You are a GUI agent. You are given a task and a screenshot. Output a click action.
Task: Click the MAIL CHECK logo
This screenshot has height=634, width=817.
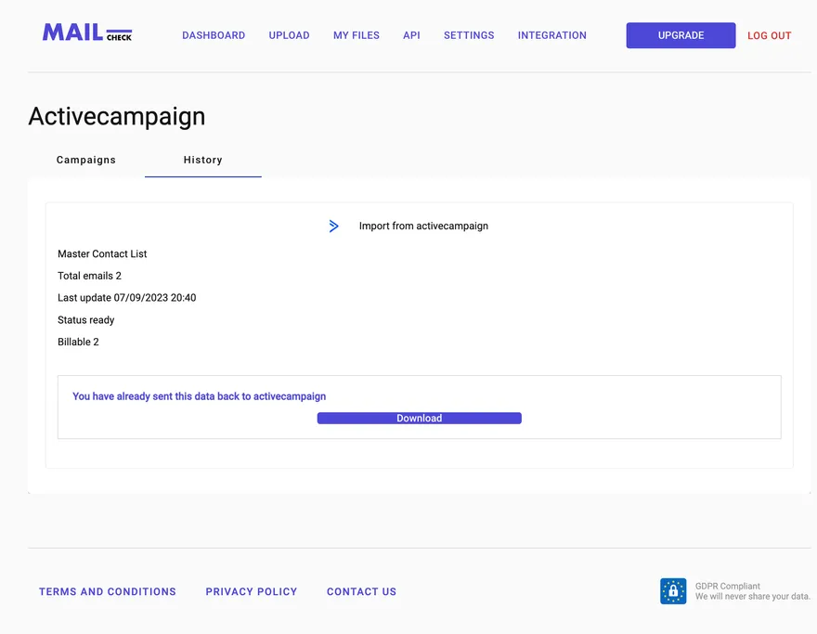pyautogui.click(x=86, y=32)
